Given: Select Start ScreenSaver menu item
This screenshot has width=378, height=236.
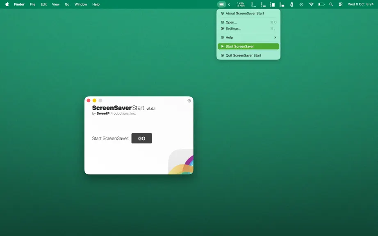Looking at the screenshot, I should tap(248, 46).
